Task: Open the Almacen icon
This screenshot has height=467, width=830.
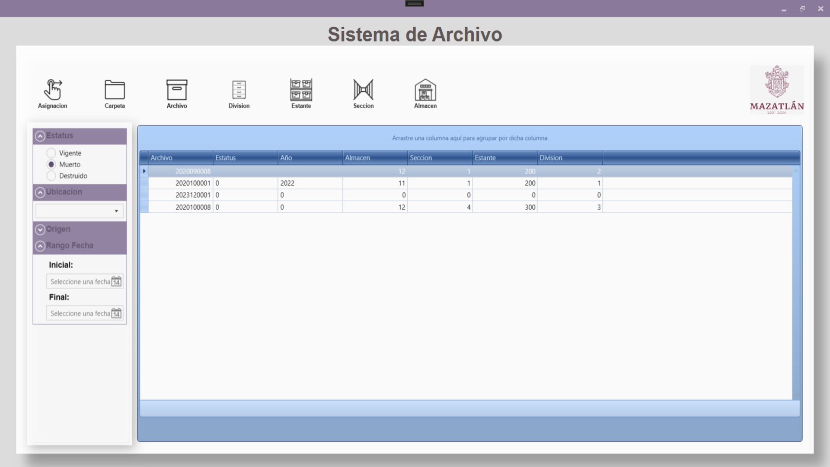Action: click(x=425, y=90)
